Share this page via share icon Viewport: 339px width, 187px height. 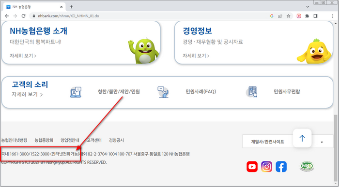tap(280, 16)
